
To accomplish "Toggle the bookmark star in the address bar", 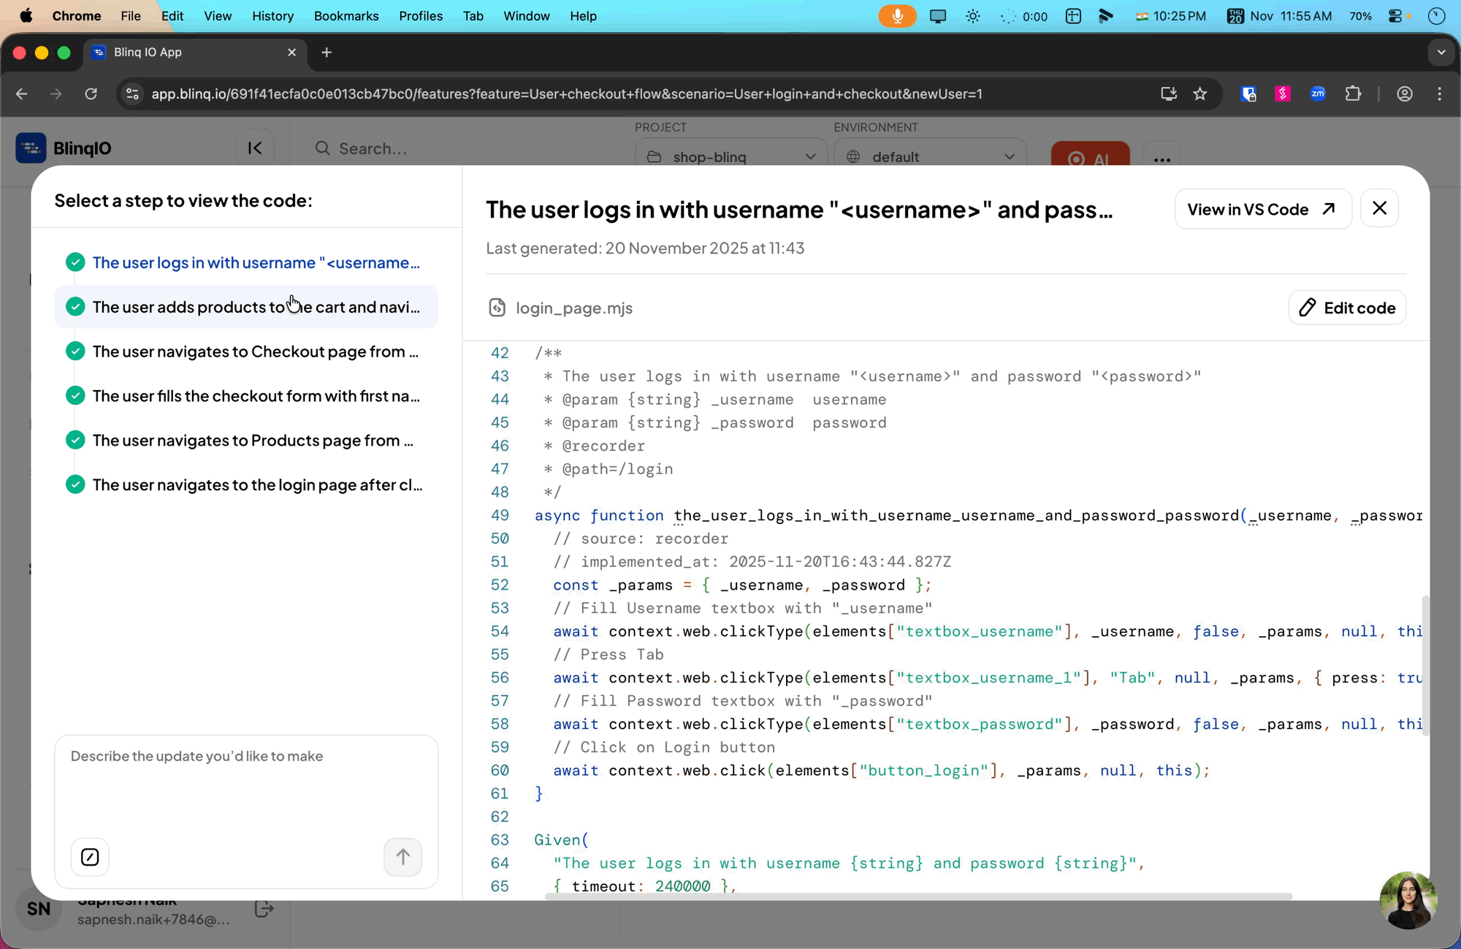I will [x=1201, y=94].
